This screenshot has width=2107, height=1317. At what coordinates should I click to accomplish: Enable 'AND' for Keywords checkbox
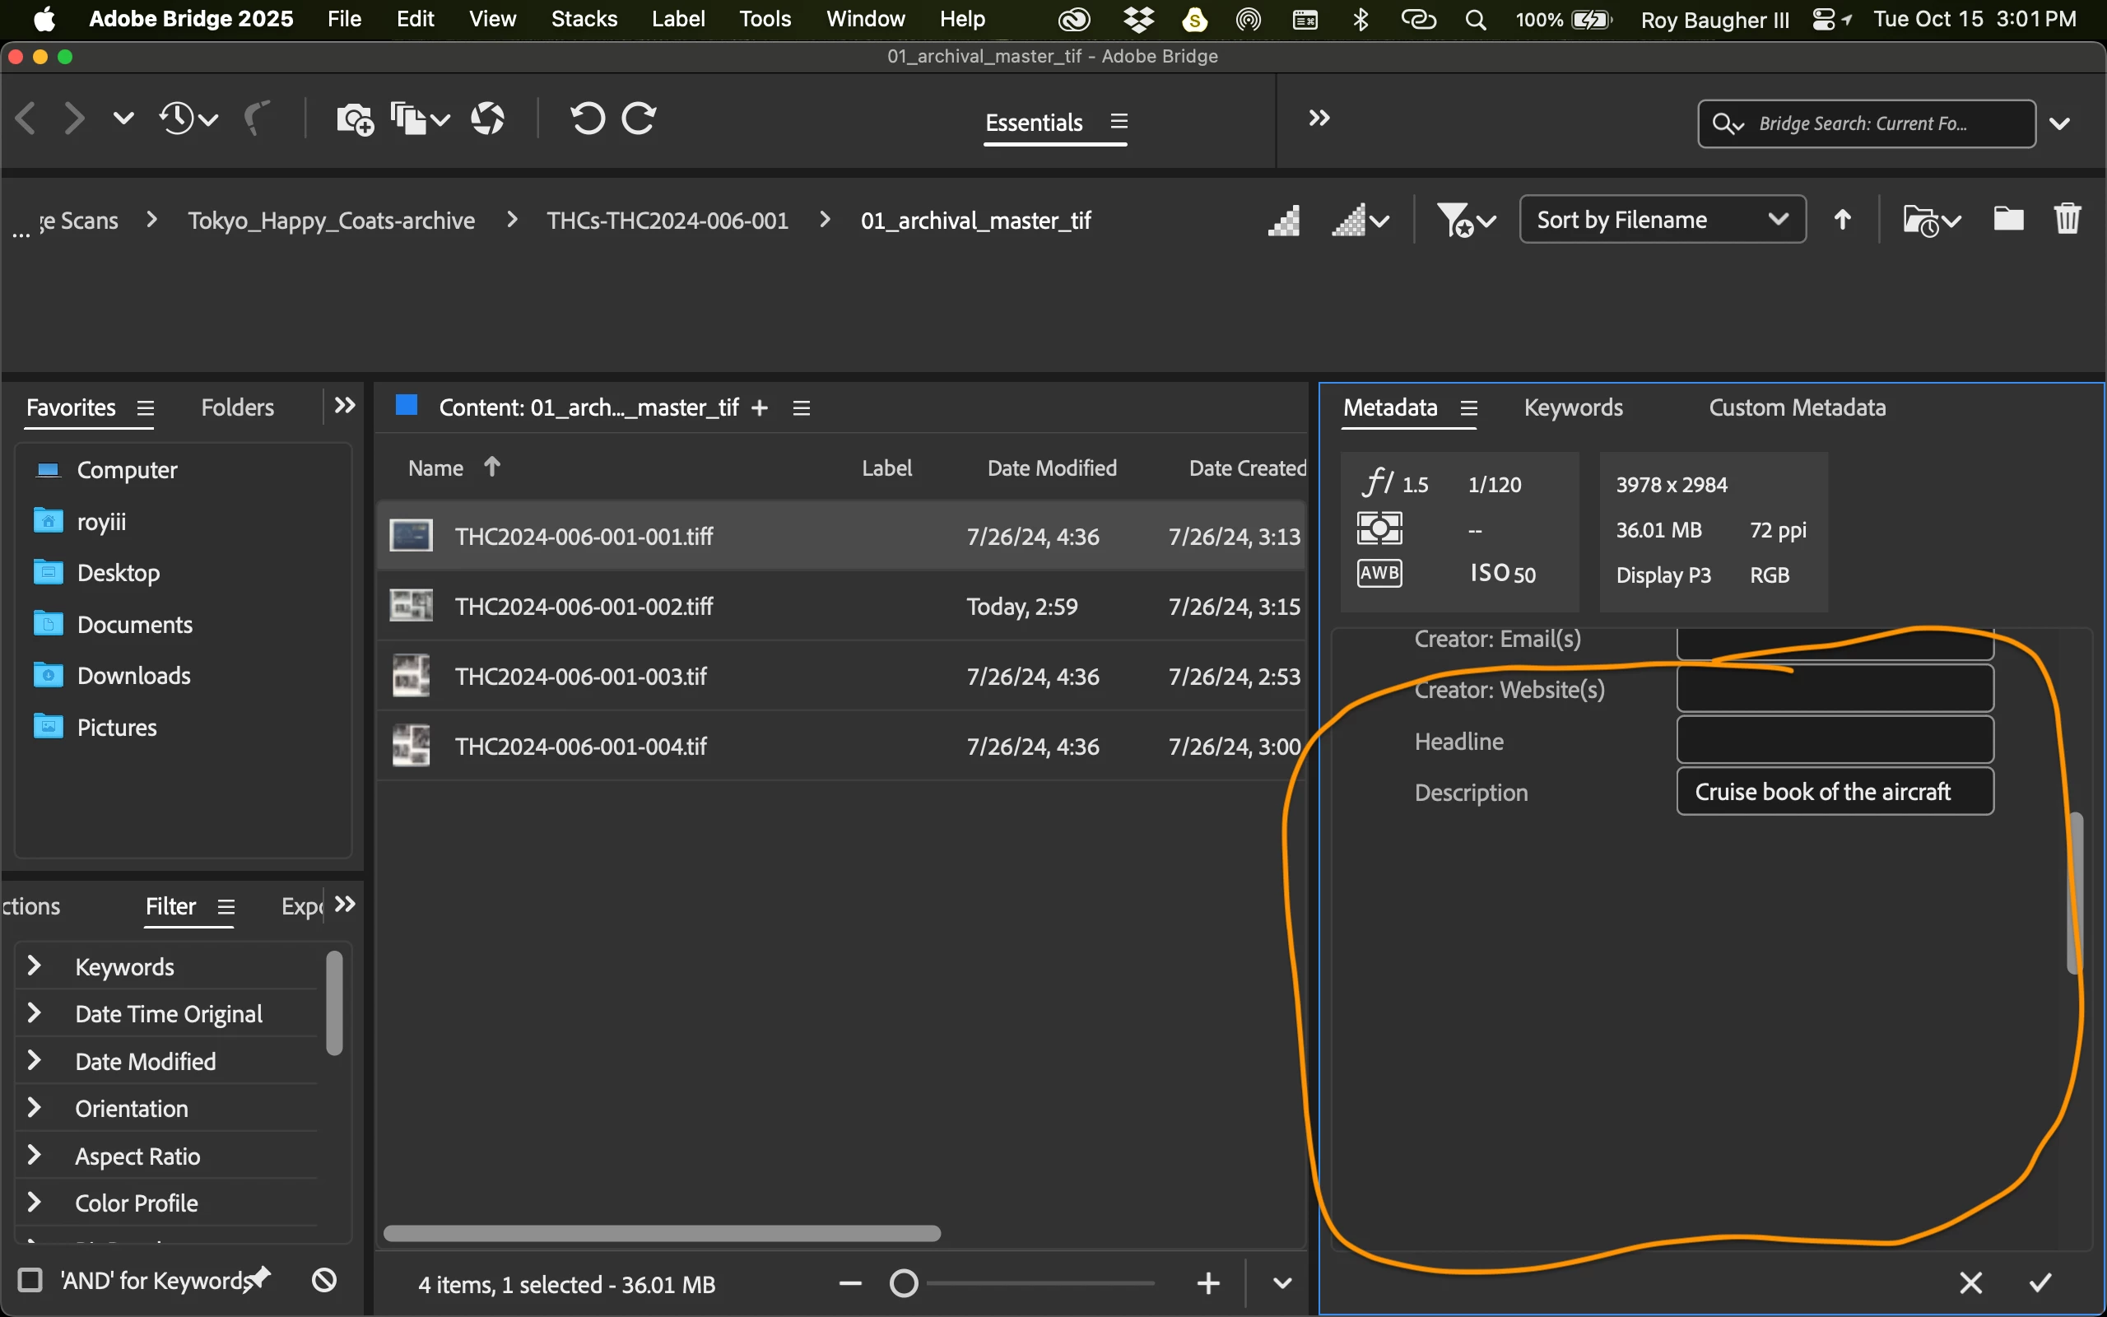point(30,1279)
